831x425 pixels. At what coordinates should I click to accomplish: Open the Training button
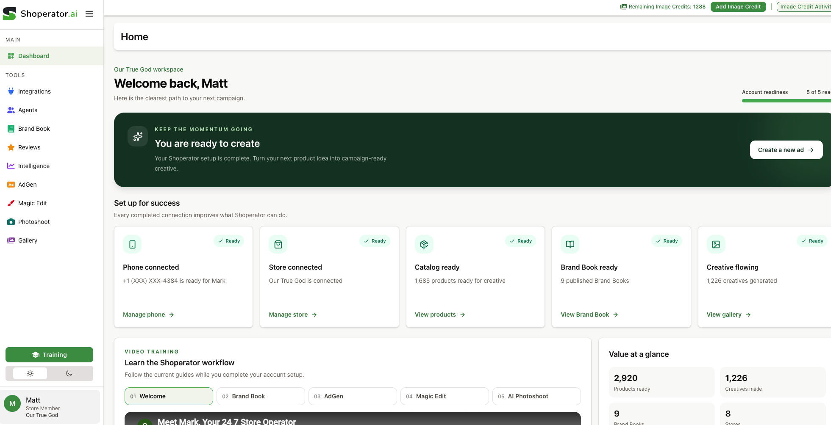tap(49, 355)
